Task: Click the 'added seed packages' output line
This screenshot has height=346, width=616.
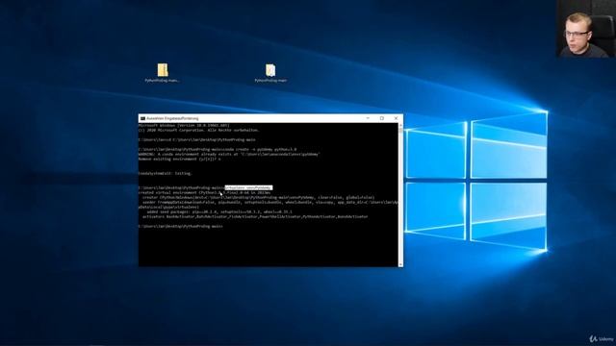Action: tap(219, 211)
